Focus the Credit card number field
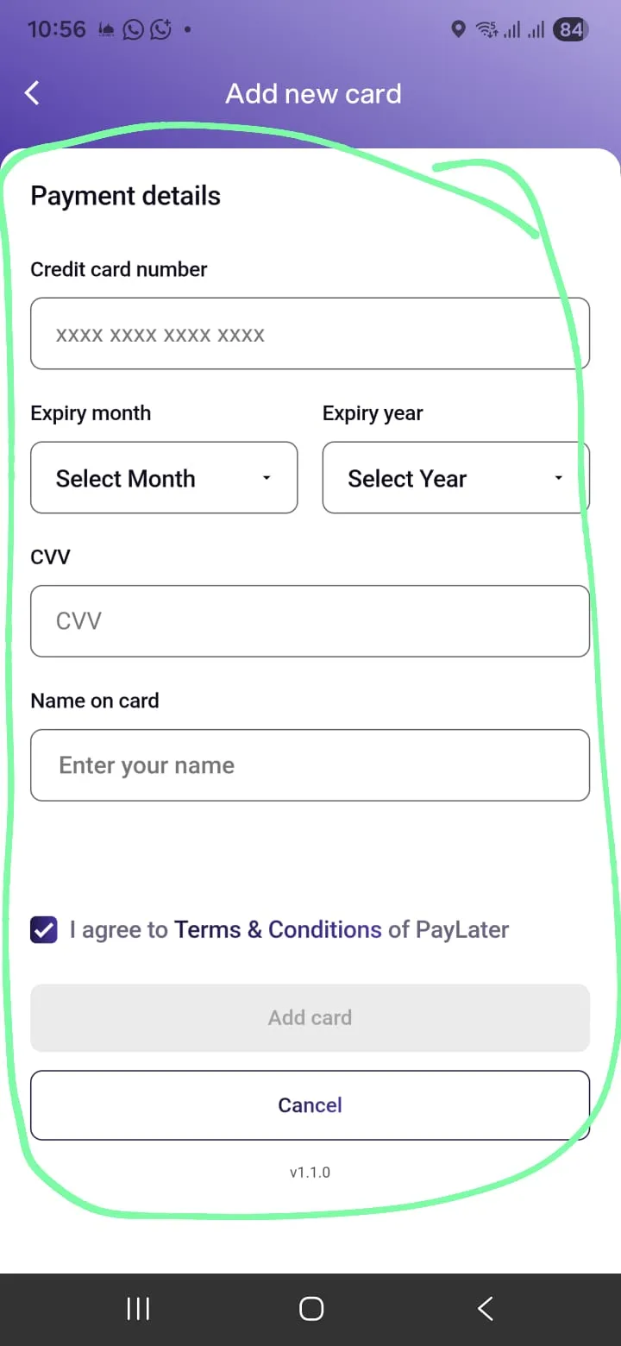Viewport: 621px width, 1346px height. (x=310, y=334)
